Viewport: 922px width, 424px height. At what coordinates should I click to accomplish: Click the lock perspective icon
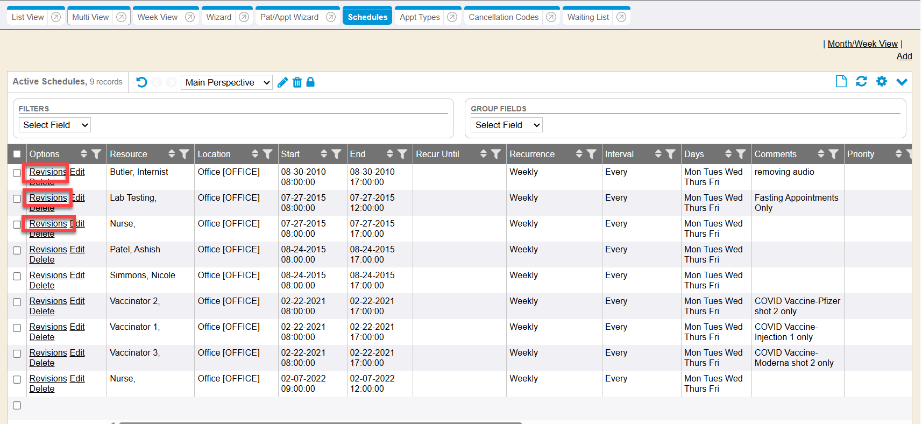coord(310,82)
